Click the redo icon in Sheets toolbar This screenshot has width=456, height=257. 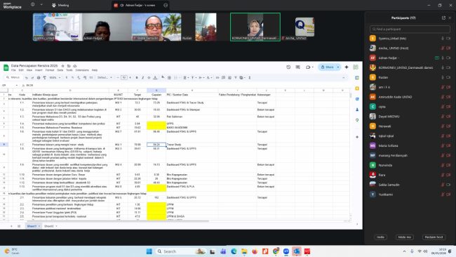click(32, 78)
